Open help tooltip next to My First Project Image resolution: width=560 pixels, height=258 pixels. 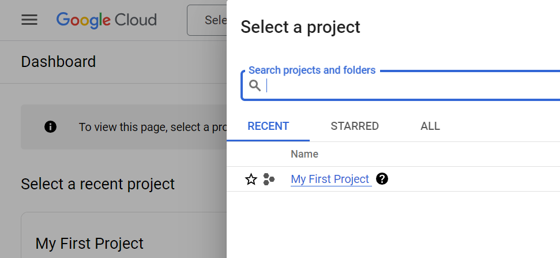tap(382, 179)
